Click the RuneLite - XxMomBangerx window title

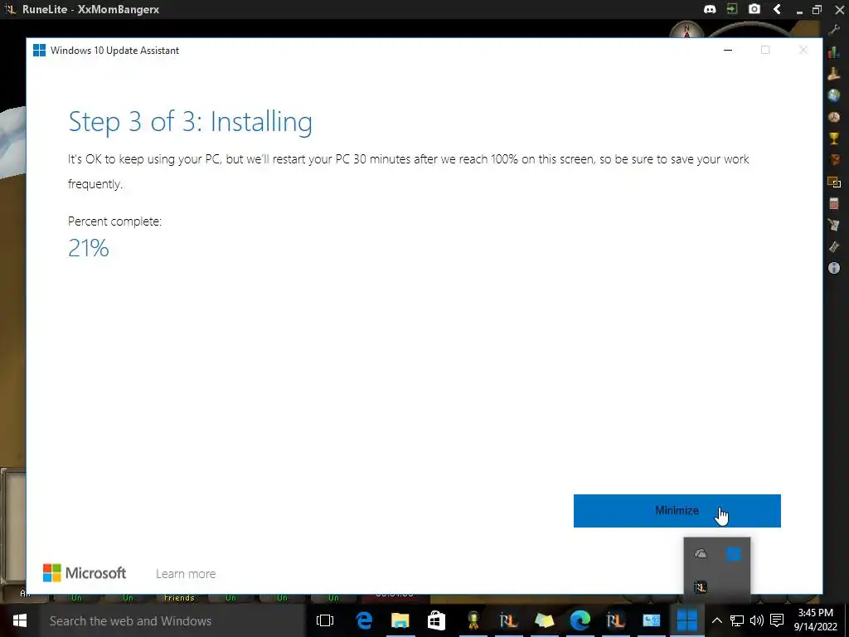pos(91,9)
